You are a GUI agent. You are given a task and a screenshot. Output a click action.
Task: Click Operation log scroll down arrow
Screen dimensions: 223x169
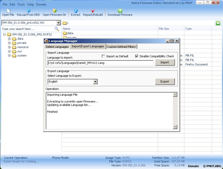pyautogui.click(x=175, y=127)
